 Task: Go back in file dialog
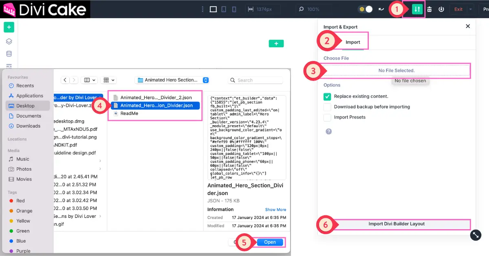(65, 80)
